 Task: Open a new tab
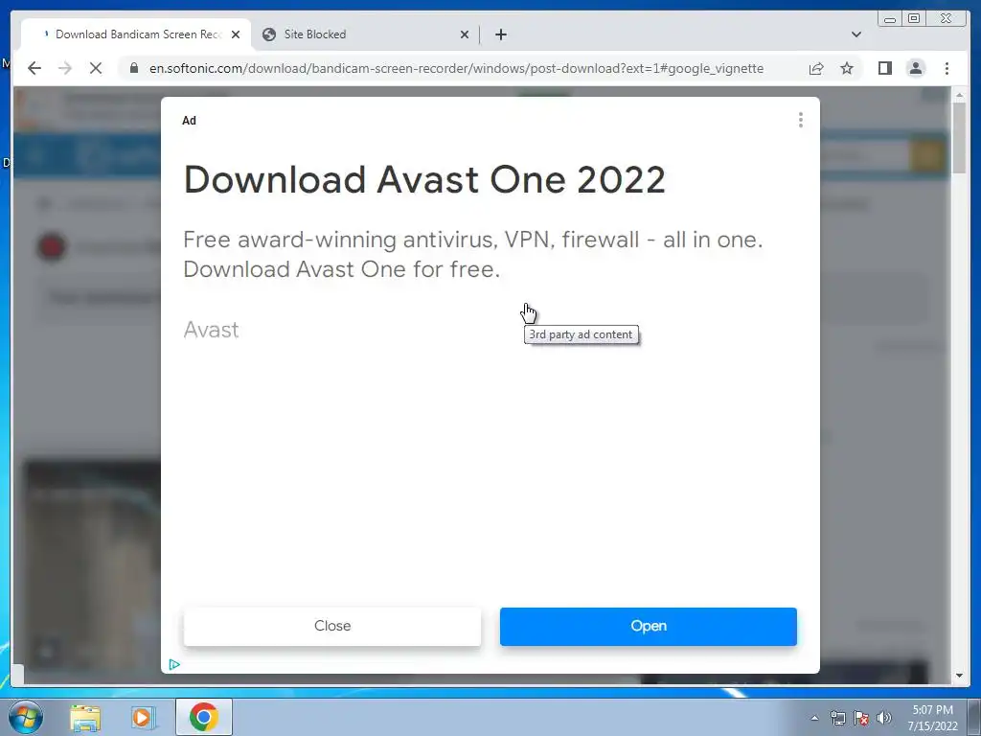click(501, 34)
